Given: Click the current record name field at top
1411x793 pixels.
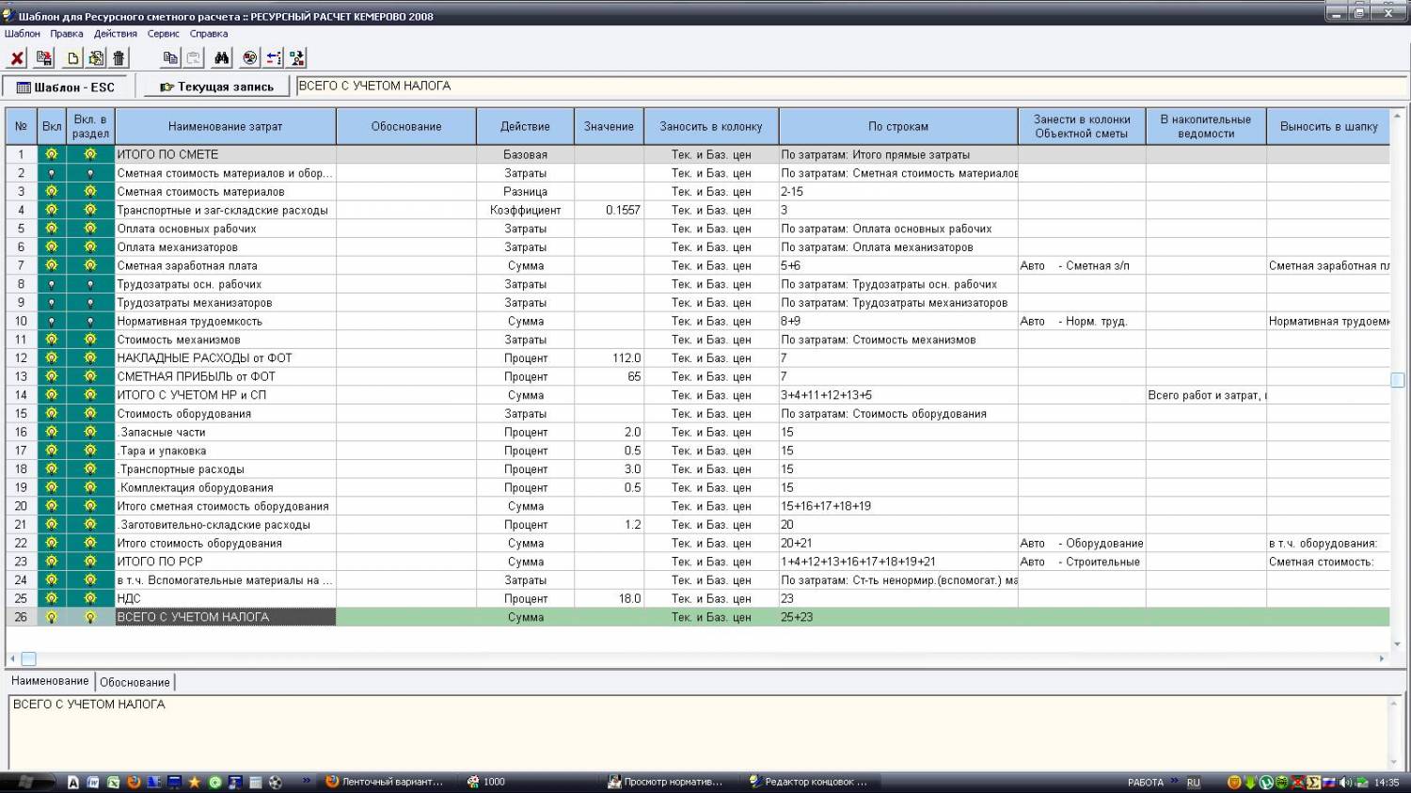Looking at the screenshot, I should [851, 87].
